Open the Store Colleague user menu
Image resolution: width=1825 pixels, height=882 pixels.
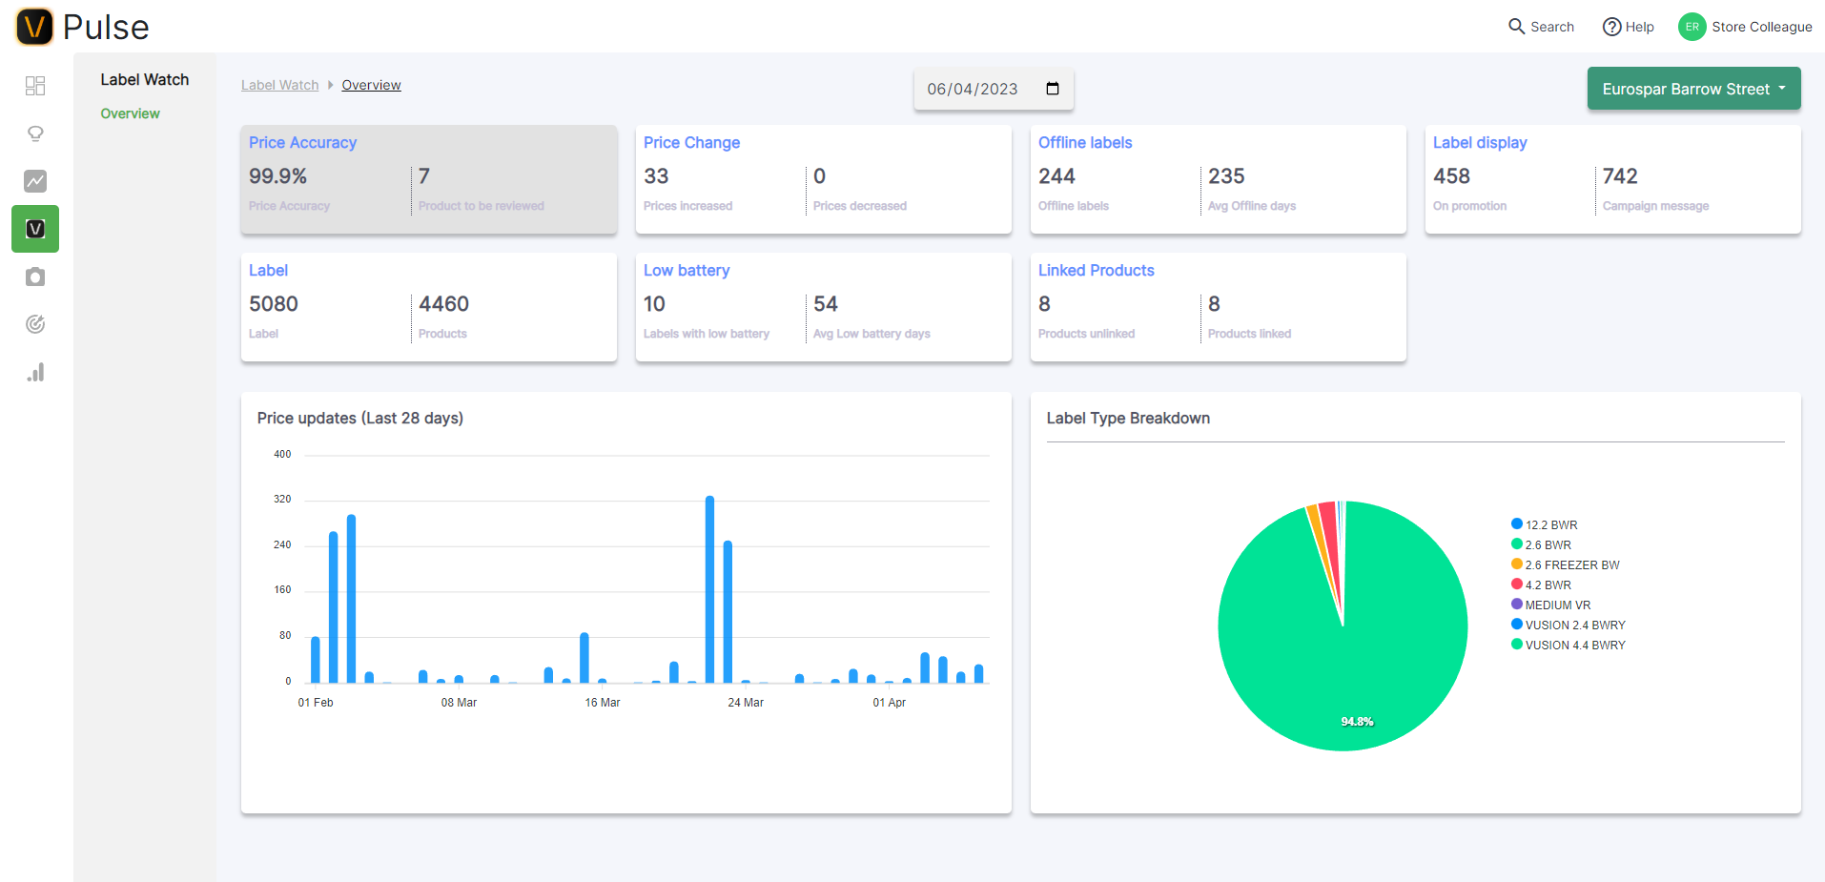[1745, 27]
